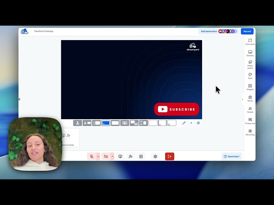Click the Transform Overlays title

(44, 31)
